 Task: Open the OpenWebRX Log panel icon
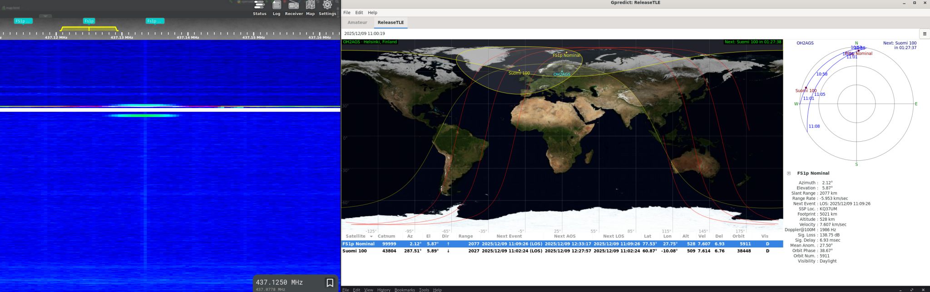[x=277, y=5]
